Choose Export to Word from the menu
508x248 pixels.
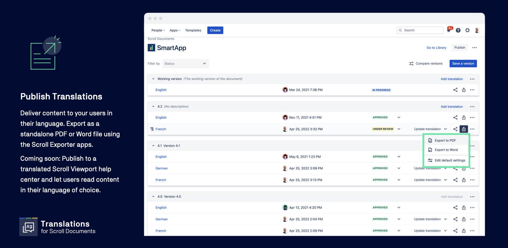point(446,150)
